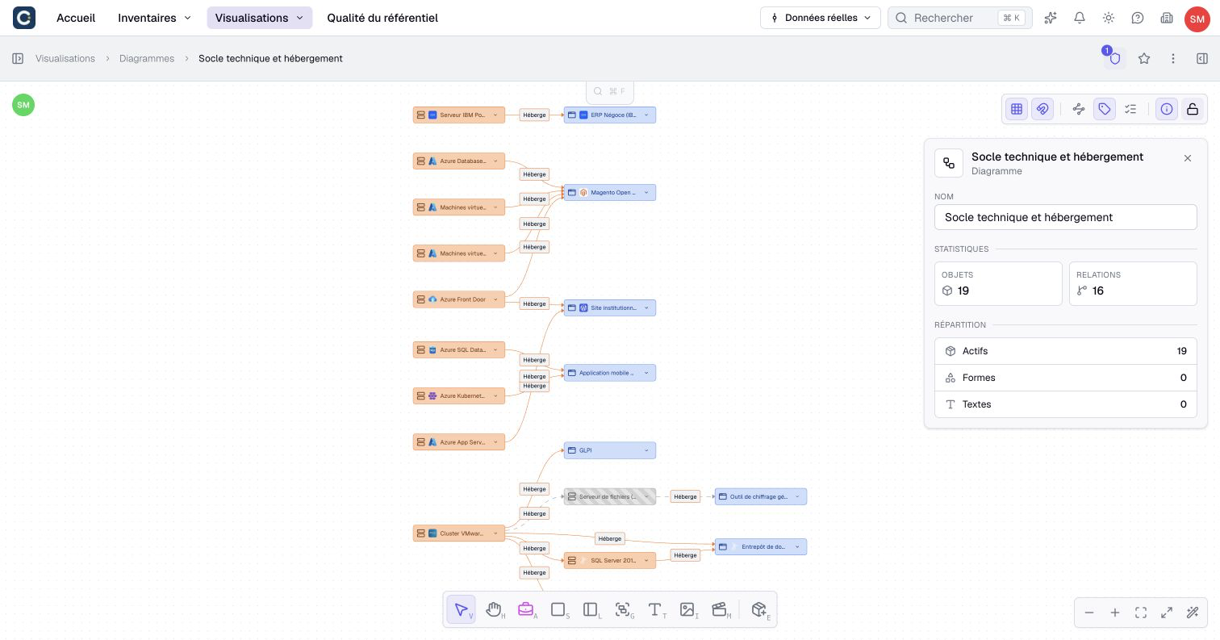This screenshot has width=1220, height=640.
Task: Expand the Azure Front Door node chevron
Action: (x=495, y=299)
